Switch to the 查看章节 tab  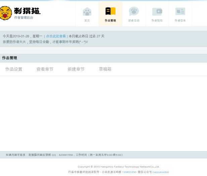[x=45, y=69]
